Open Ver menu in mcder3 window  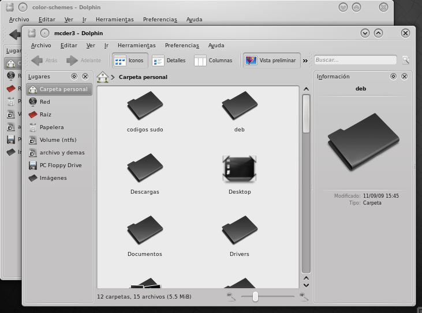tap(91, 46)
